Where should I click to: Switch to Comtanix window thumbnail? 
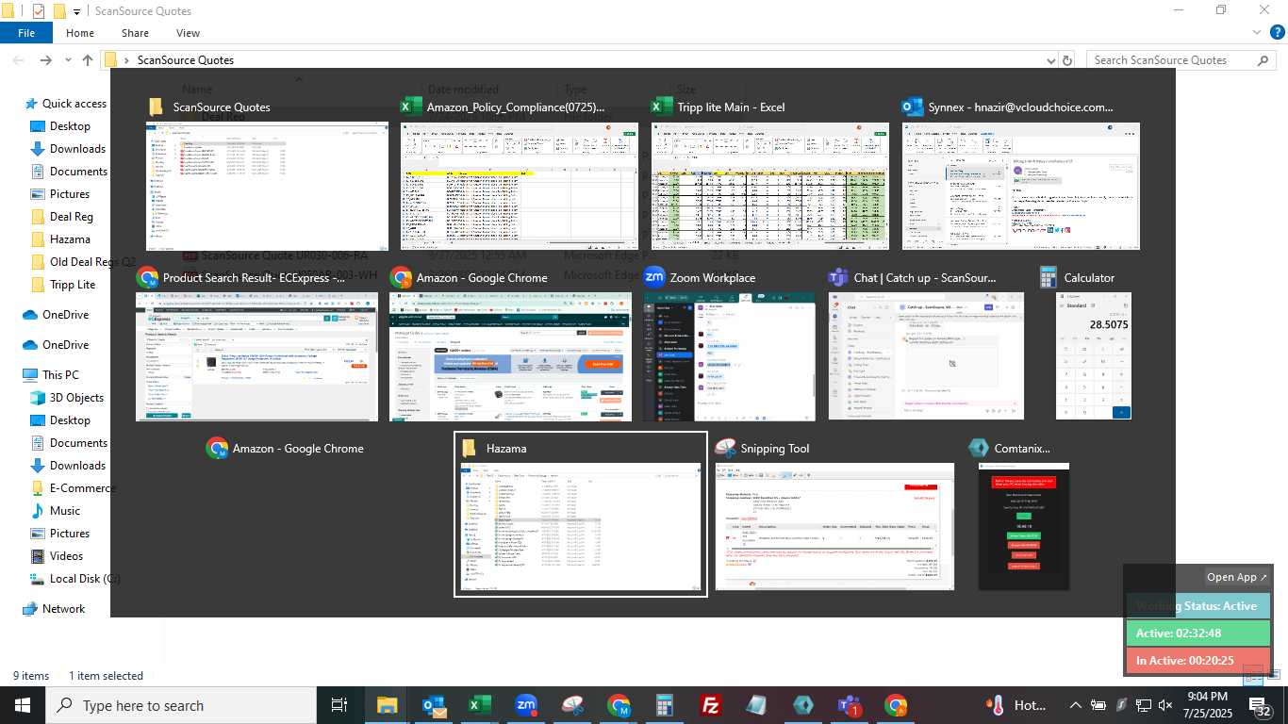click(x=1024, y=526)
